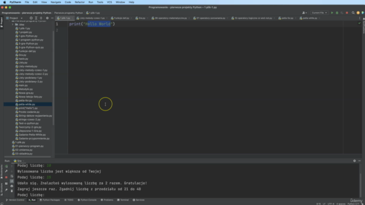365x205 pixels.
Task: Close the 1 plik-1.py editor tab
Action: coord(72,18)
